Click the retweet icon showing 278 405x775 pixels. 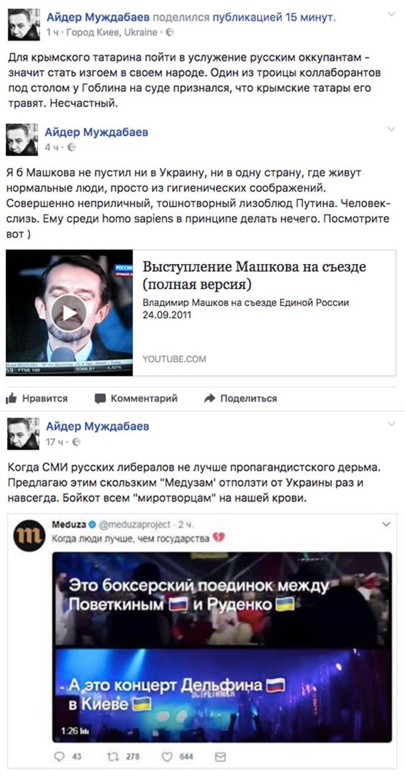113,756
